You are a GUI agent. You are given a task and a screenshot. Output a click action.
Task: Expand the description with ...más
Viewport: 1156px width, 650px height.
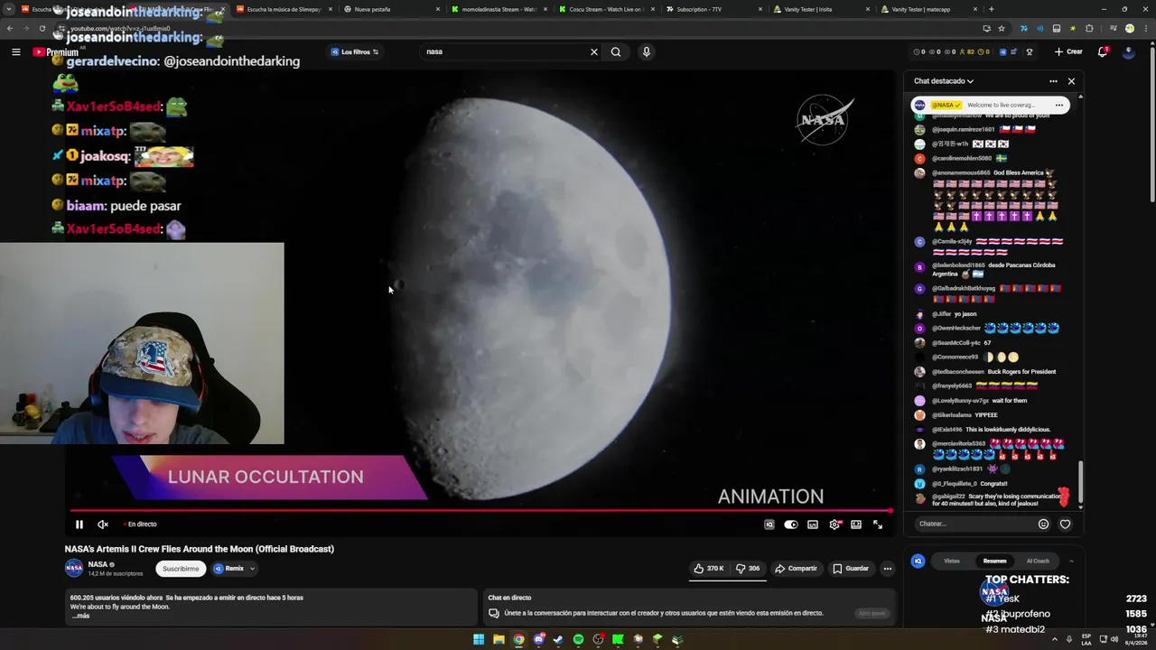pyautogui.click(x=80, y=616)
